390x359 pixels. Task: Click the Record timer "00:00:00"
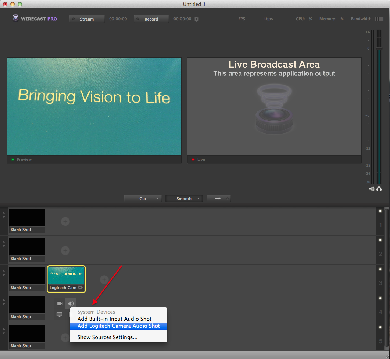click(x=182, y=19)
